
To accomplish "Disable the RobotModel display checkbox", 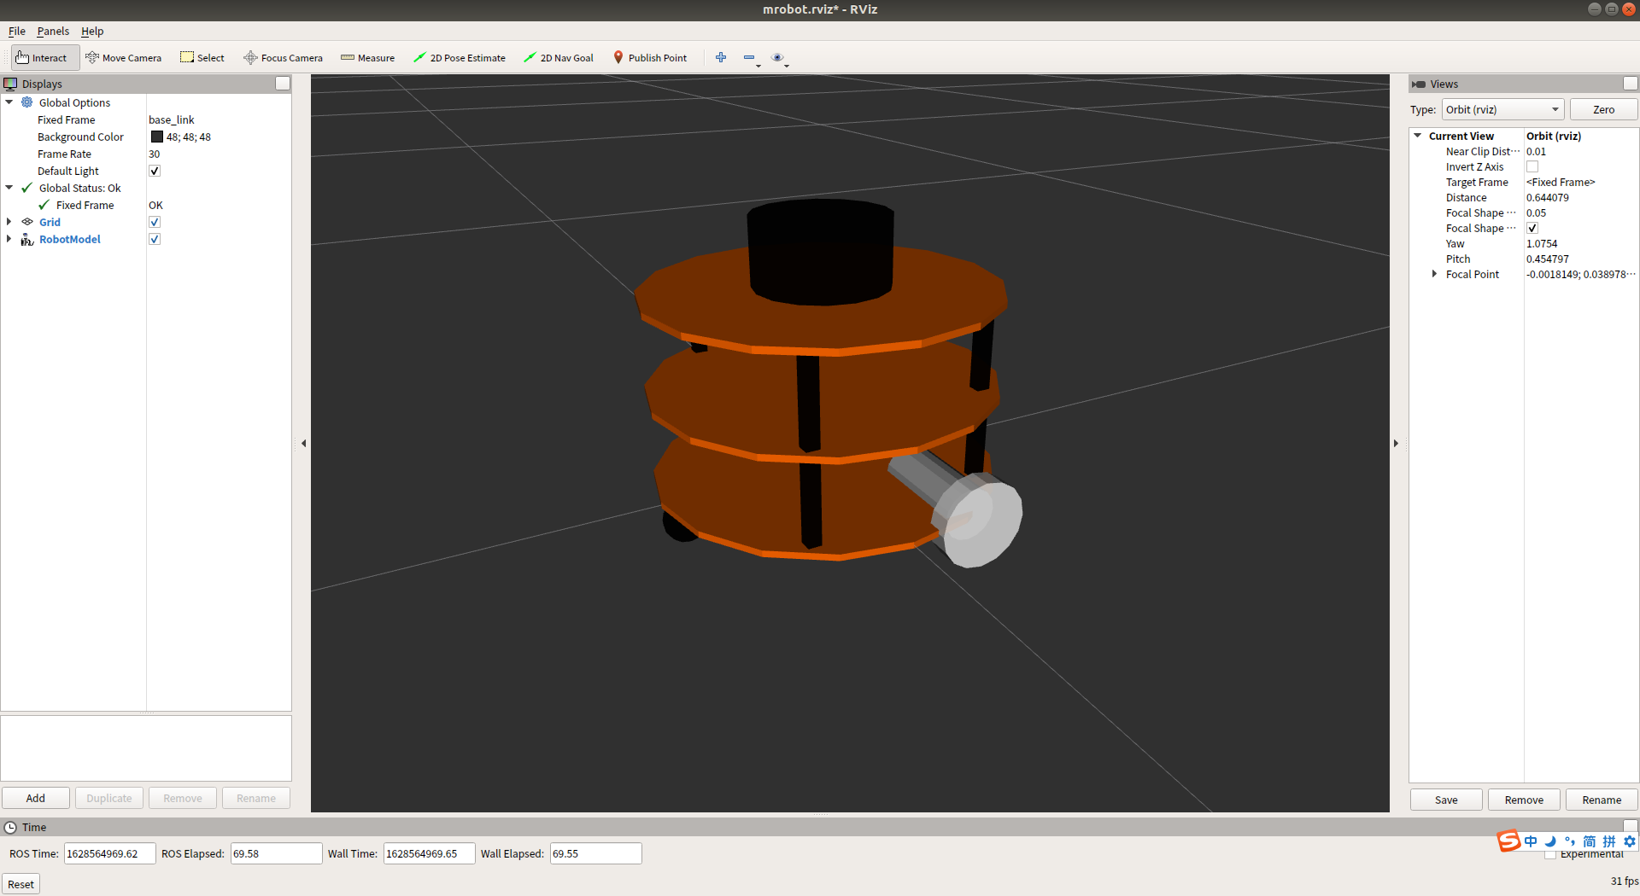I will point(155,239).
